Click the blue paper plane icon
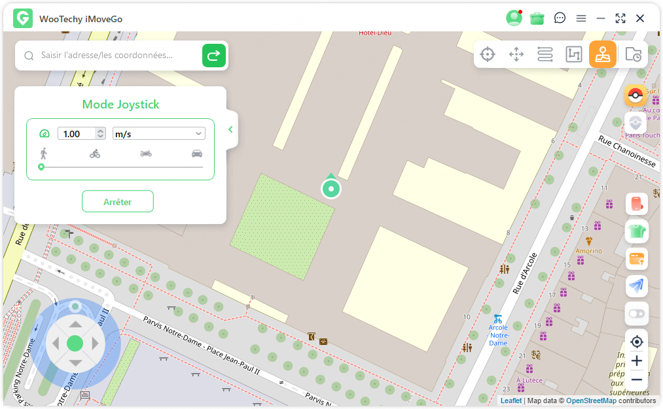663x409 pixels. [x=636, y=286]
